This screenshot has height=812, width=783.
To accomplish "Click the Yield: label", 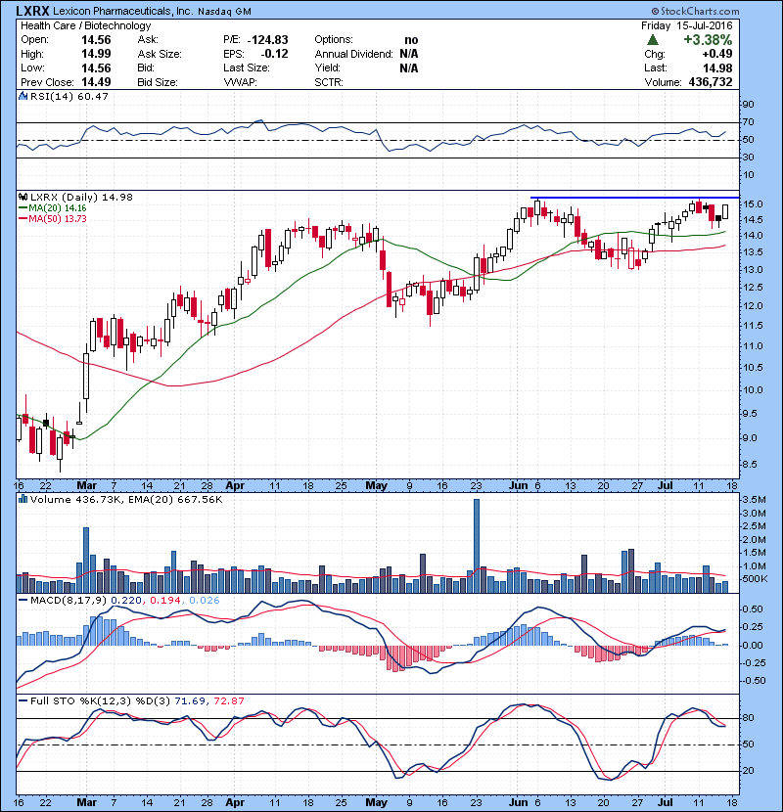I will (327, 68).
